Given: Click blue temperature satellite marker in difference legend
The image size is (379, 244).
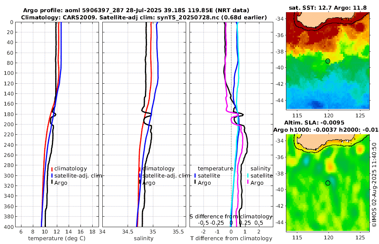Looking at the screenshot, I should (195, 176).
